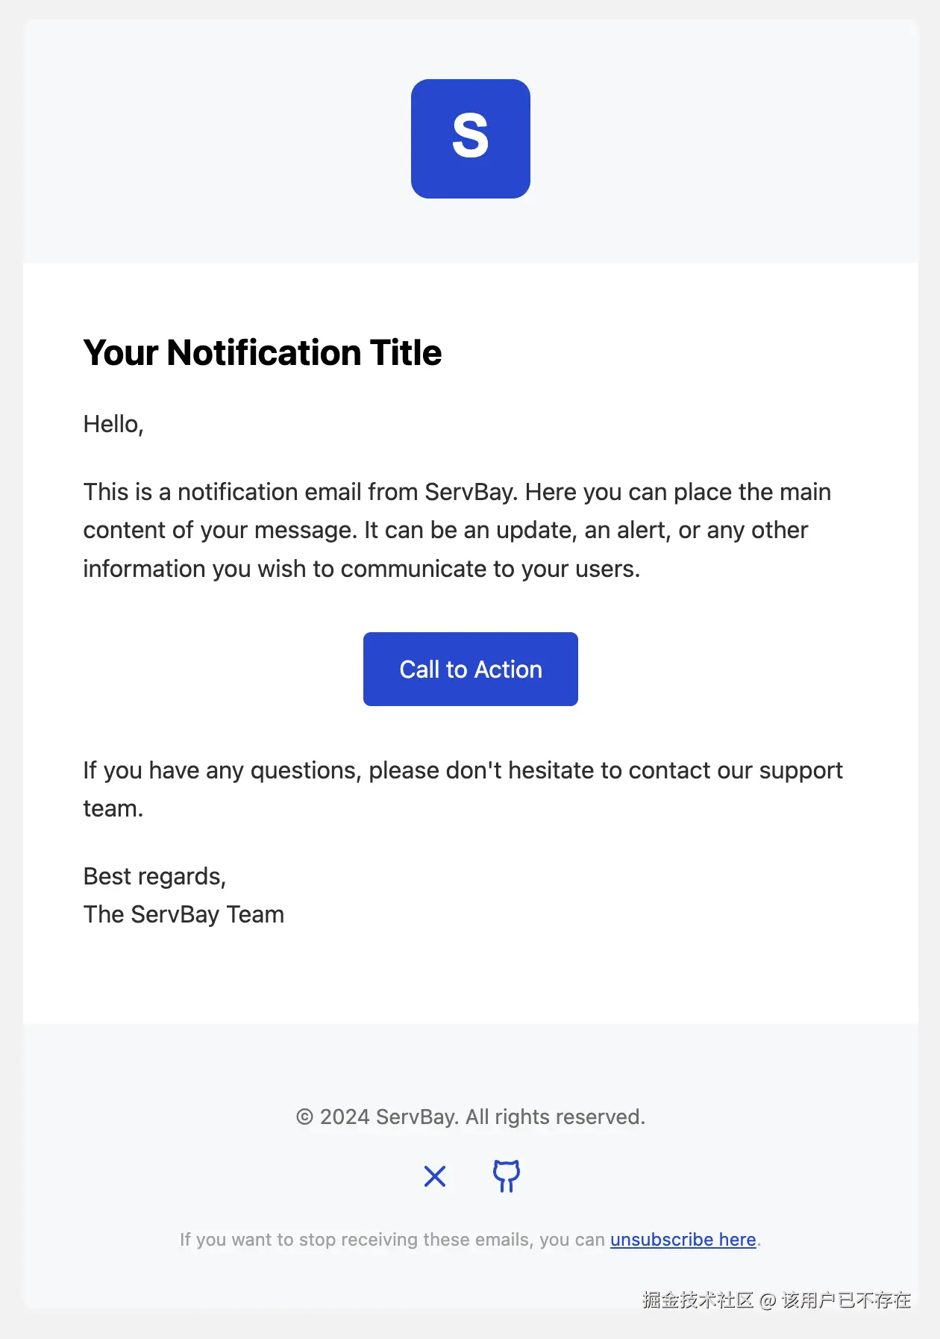This screenshot has height=1339, width=940.
Task: Click the word "team." below the support sentence
Action: tap(113, 808)
